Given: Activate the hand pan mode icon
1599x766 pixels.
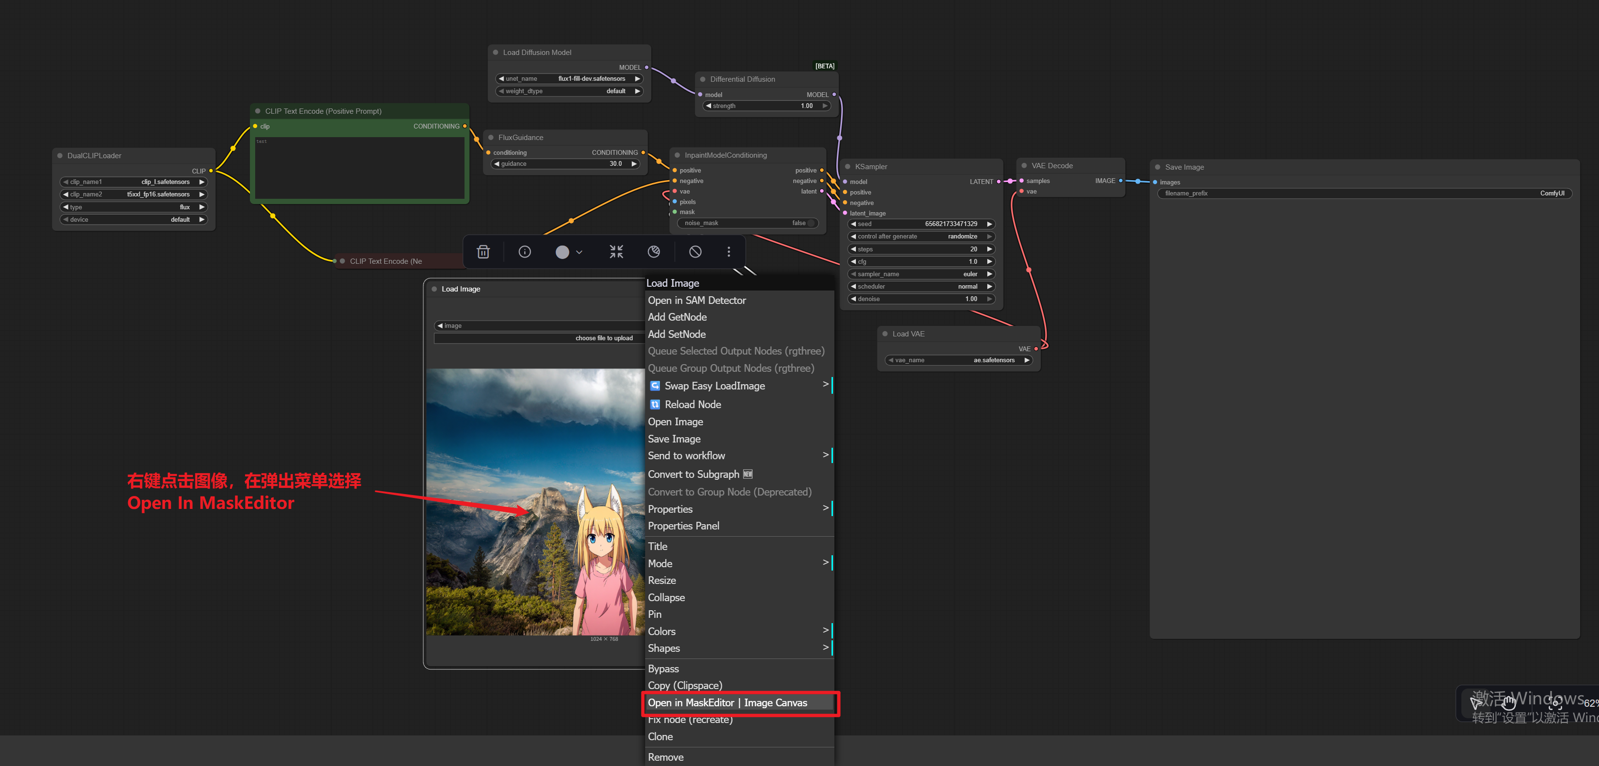Looking at the screenshot, I should (x=1508, y=703).
